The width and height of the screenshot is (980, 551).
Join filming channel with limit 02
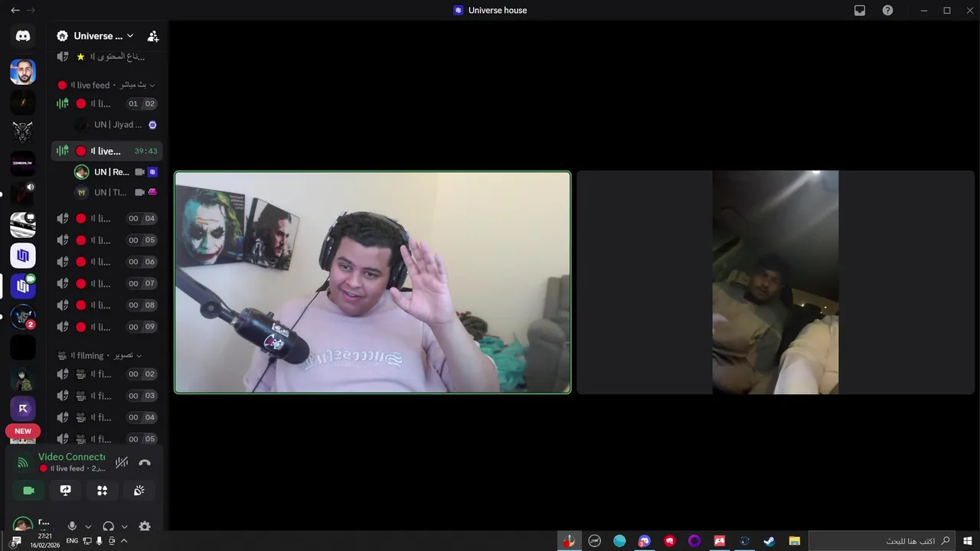pyautogui.click(x=106, y=374)
